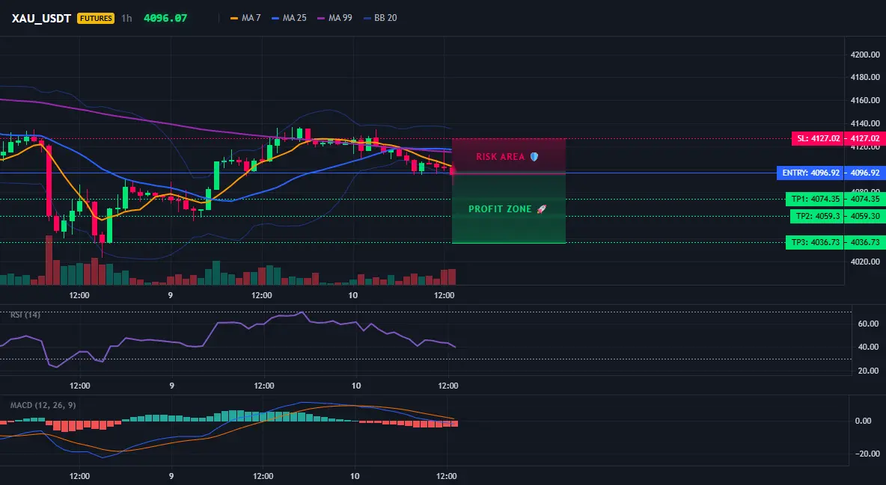Click the 'TP1: 4074.35' target label
The height and width of the screenshot is (485, 886).
point(814,199)
